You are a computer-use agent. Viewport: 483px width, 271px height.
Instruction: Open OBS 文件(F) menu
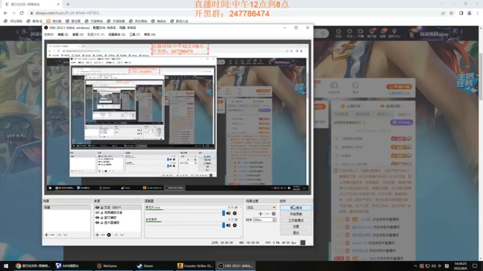click(x=49, y=34)
